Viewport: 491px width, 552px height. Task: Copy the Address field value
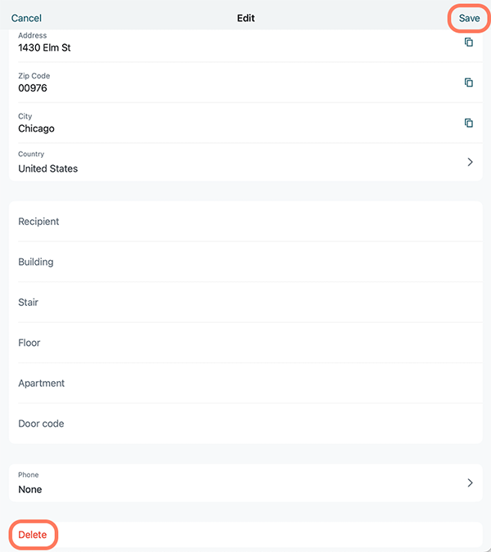click(468, 43)
